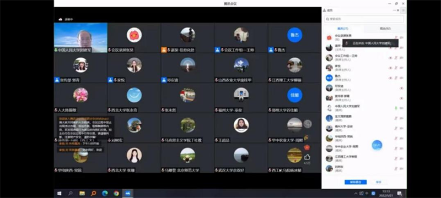Select the 中国人民大学刘建军 live video tile
441x198 pixels.
pos(80,37)
